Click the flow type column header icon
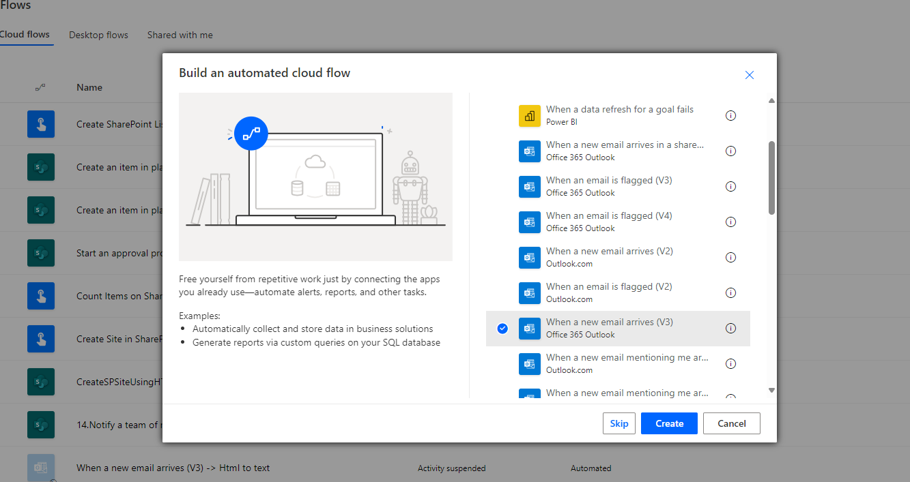This screenshot has width=910, height=482. pos(40,87)
